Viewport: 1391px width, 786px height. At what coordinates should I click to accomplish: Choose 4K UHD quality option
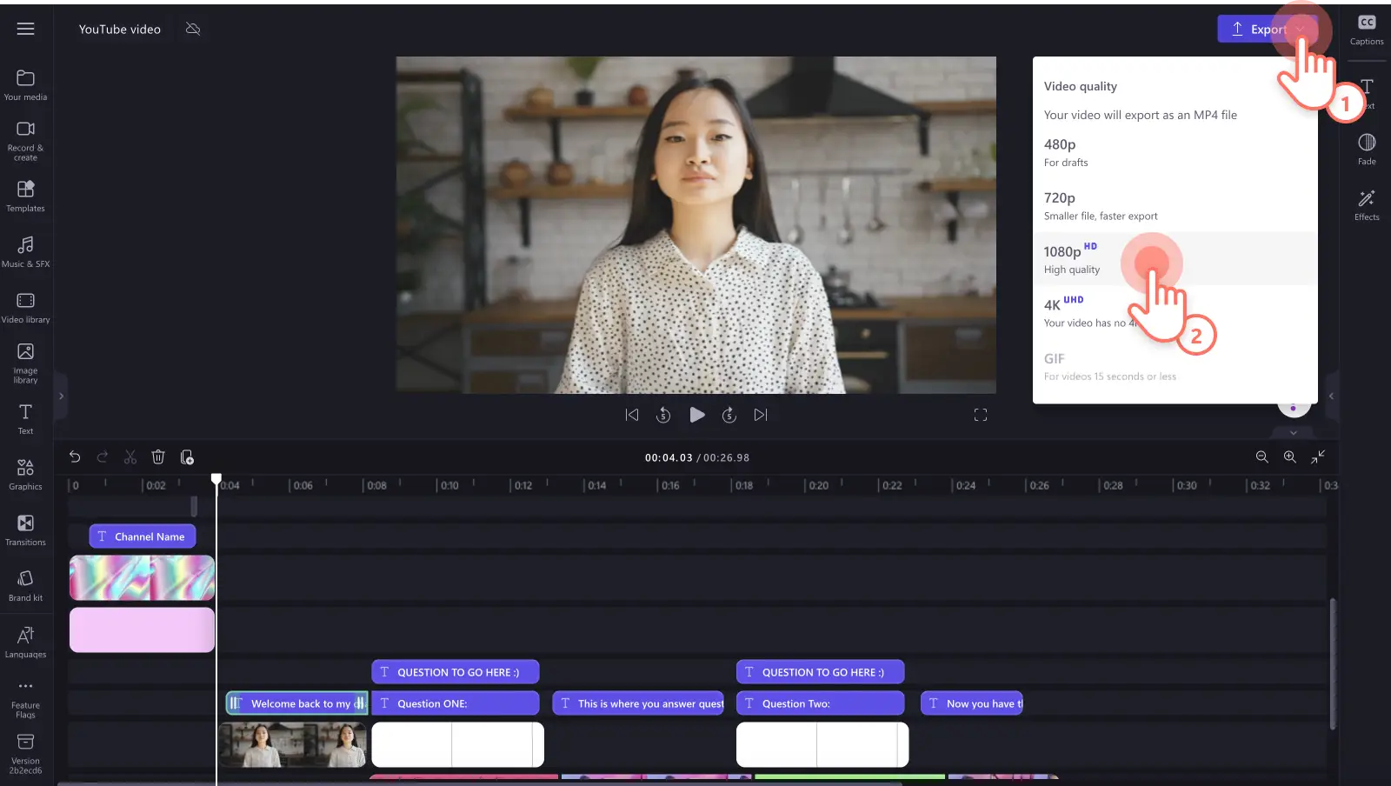tap(1175, 311)
